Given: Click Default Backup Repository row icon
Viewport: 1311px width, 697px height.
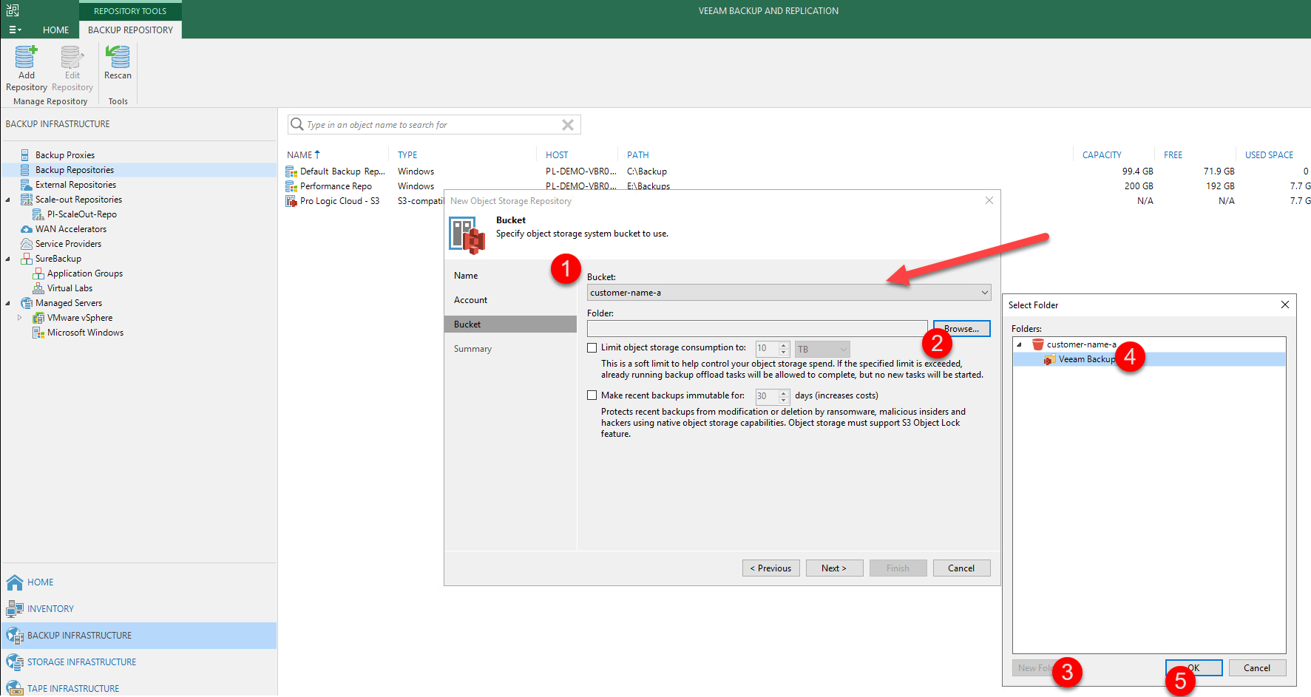Looking at the screenshot, I should 291,171.
